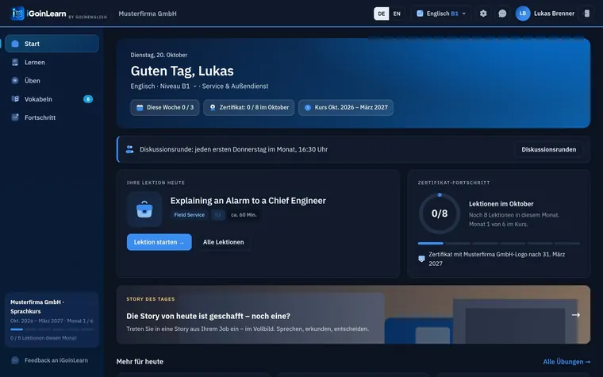Click the logout icon beside Lukas Brenner
603x377 pixels.
tap(587, 13)
